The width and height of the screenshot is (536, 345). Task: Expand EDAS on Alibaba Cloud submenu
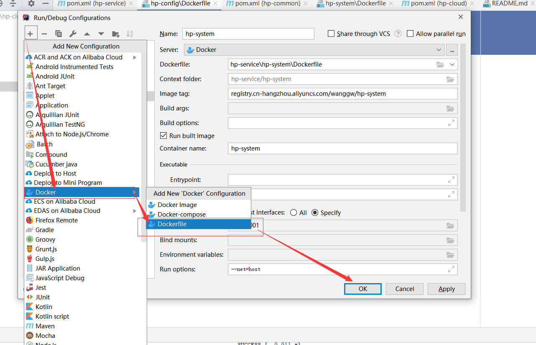tap(135, 211)
